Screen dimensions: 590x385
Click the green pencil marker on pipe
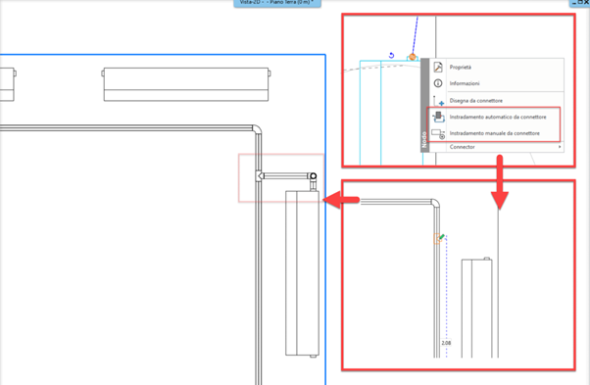click(442, 237)
